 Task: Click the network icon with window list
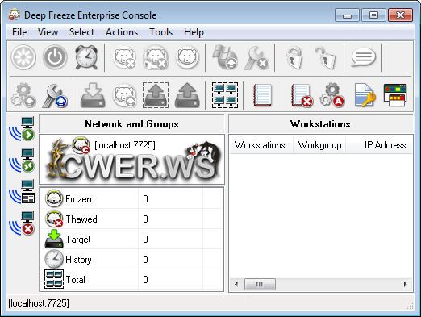click(22, 192)
